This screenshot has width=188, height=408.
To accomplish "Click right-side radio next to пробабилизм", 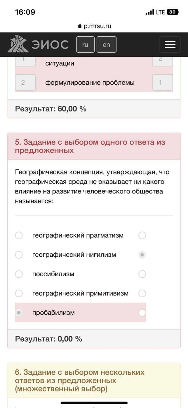I will click(142, 313).
